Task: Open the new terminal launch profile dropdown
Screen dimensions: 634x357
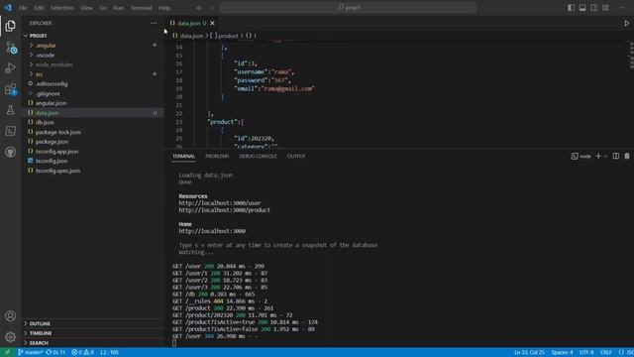Action: click(x=605, y=156)
